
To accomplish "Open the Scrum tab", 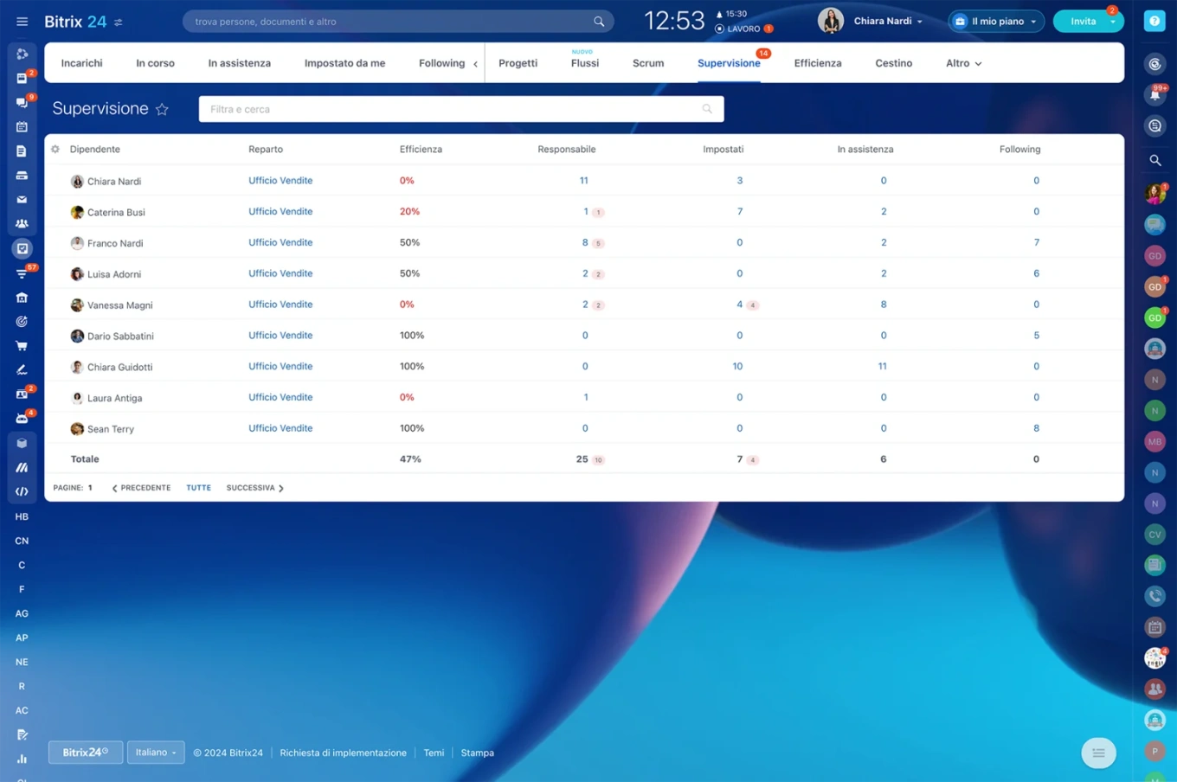I will [647, 62].
